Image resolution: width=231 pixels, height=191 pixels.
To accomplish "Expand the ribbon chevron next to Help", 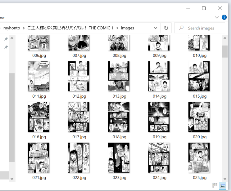I will [x=217, y=17].
